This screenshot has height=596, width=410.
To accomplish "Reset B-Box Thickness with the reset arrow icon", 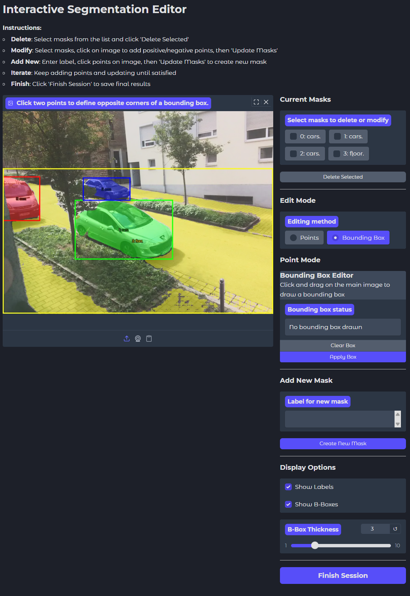I will pos(395,529).
